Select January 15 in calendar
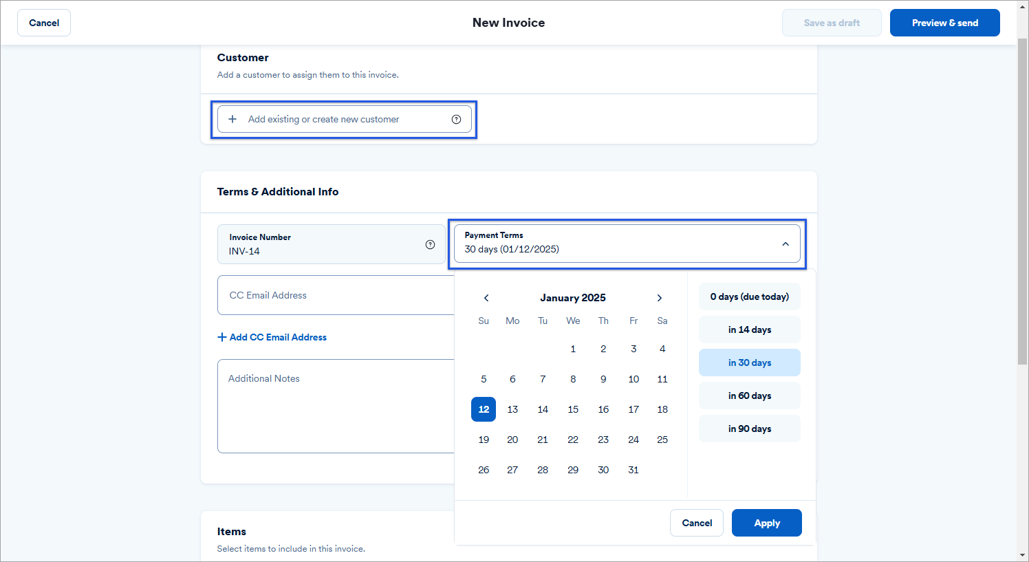The width and height of the screenshot is (1029, 562). point(573,409)
